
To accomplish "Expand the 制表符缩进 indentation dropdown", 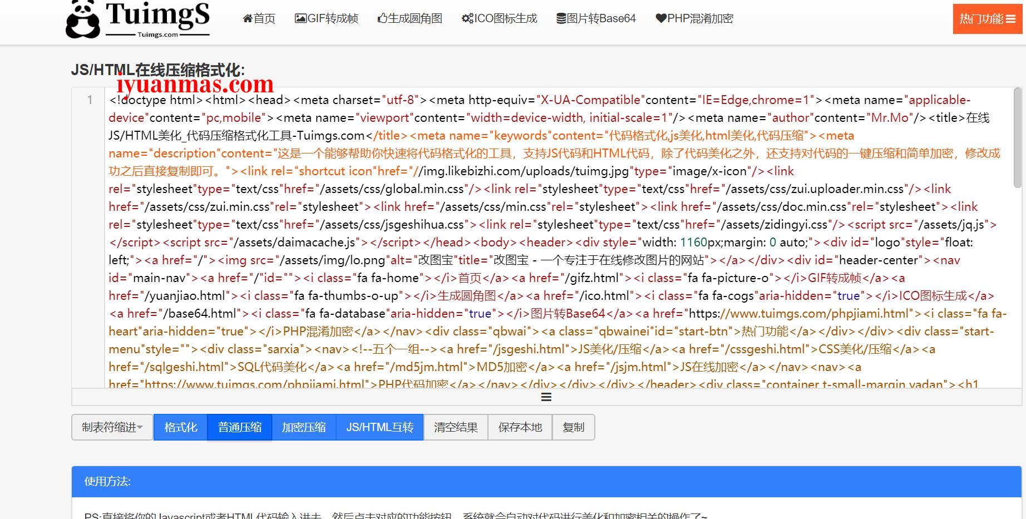I will click(x=112, y=427).
